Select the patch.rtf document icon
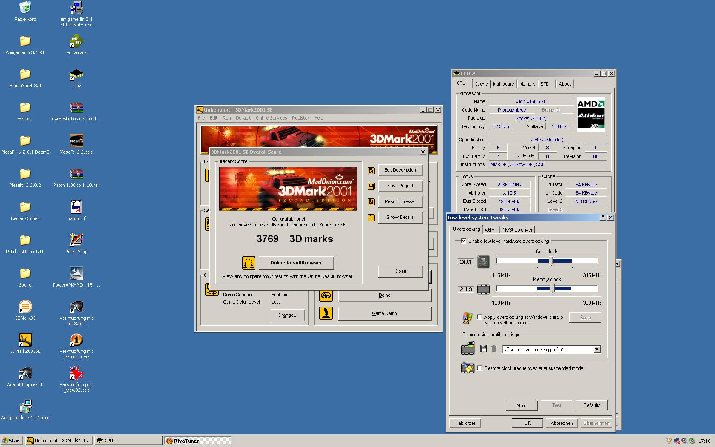Screen dimensions: 715x447 click(76, 207)
